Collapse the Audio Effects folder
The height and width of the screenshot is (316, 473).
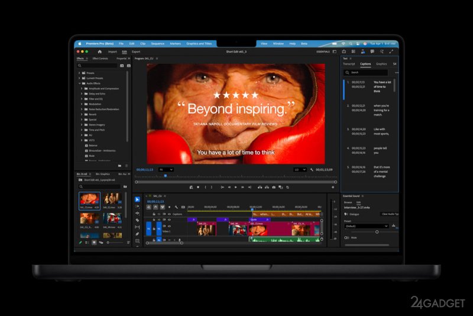(80, 83)
